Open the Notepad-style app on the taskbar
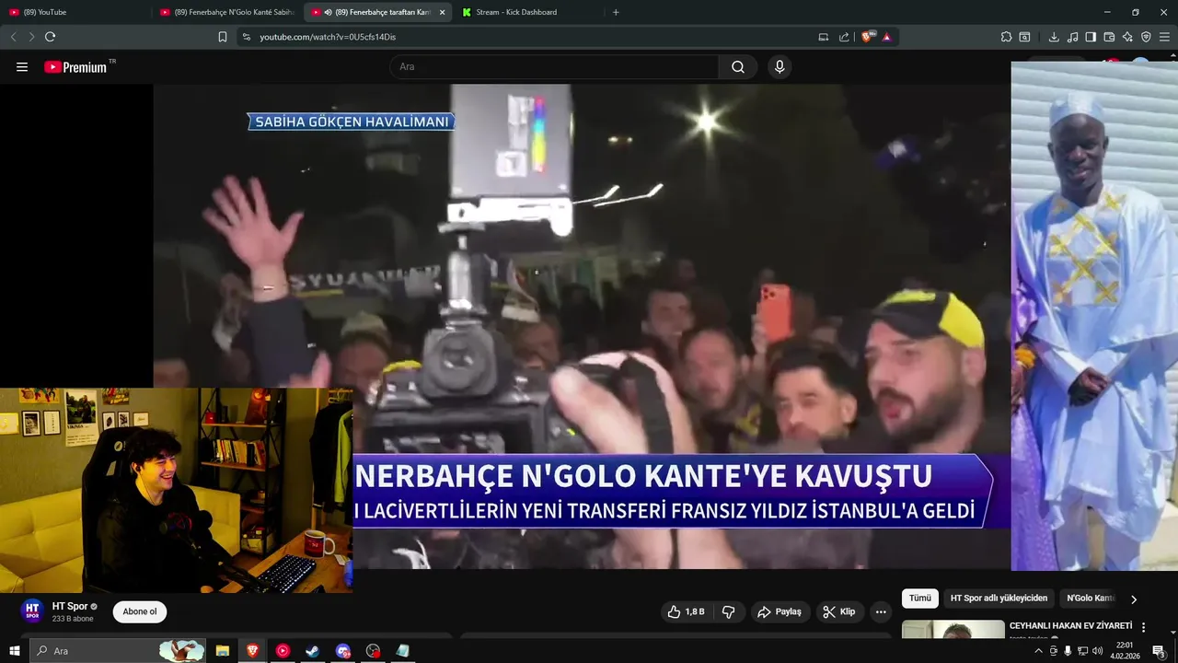The width and height of the screenshot is (1178, 663). [x=402, y=651]
